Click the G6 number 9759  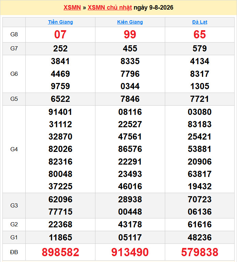[x=60, y=86]
